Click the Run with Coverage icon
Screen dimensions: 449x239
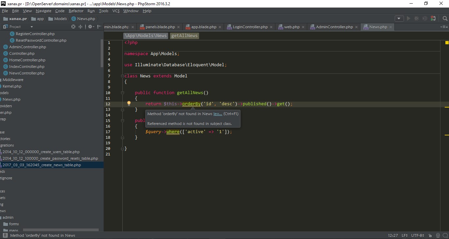pos(425,19)
